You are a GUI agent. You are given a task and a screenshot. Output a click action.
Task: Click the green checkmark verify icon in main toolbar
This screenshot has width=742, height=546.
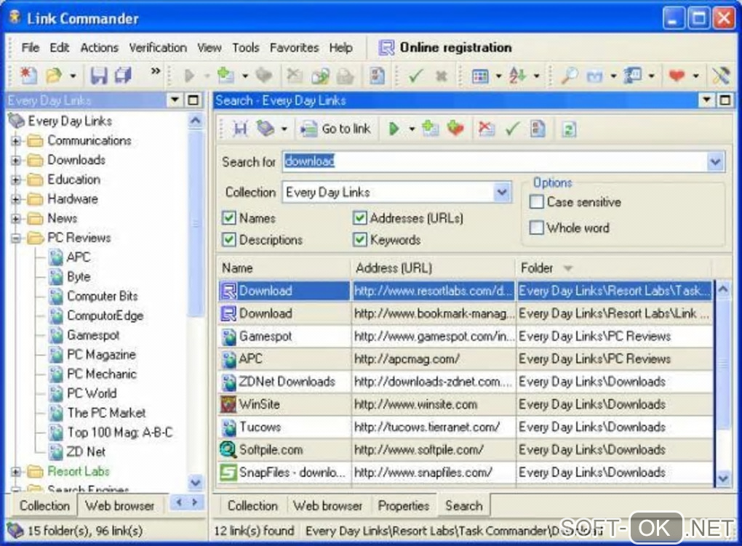pos(415,75)
